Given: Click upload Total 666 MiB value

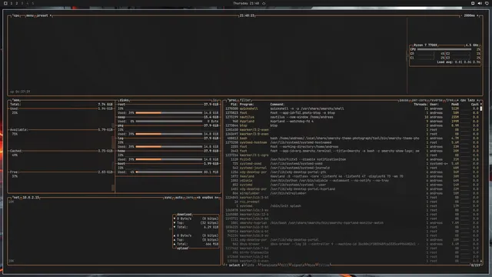Looking at the screenshot, I should 212,244.
